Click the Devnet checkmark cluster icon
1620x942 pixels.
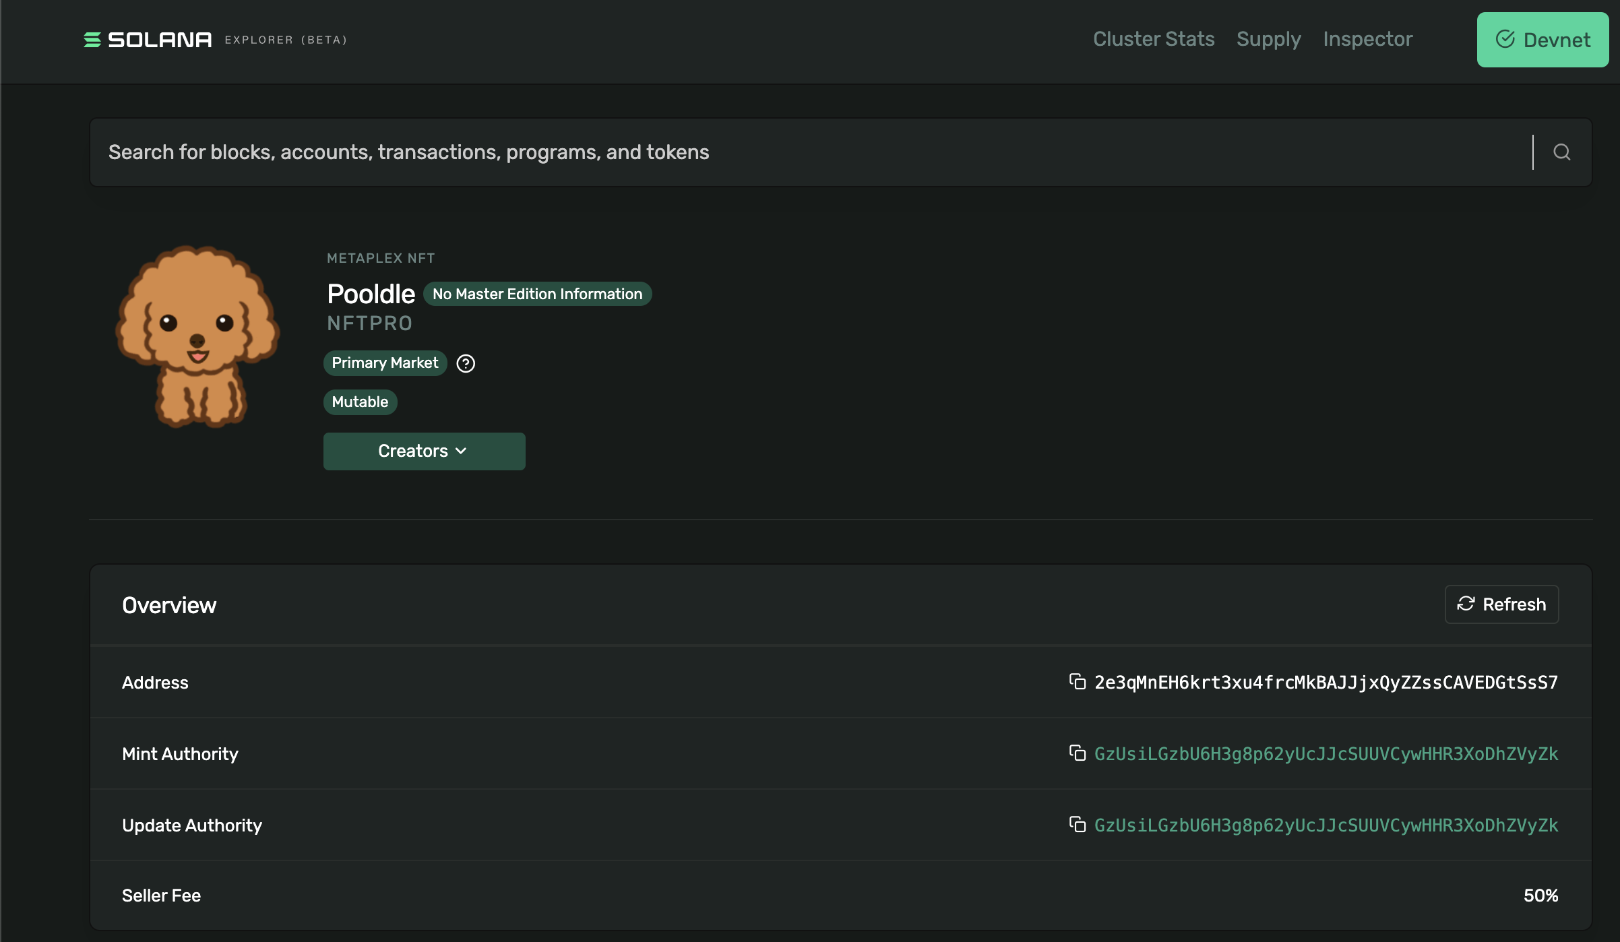point(1505,40)
